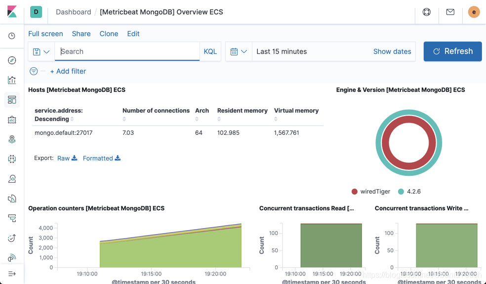Click Engine & Version panel title
486x284 pixels.
[401, 90]
